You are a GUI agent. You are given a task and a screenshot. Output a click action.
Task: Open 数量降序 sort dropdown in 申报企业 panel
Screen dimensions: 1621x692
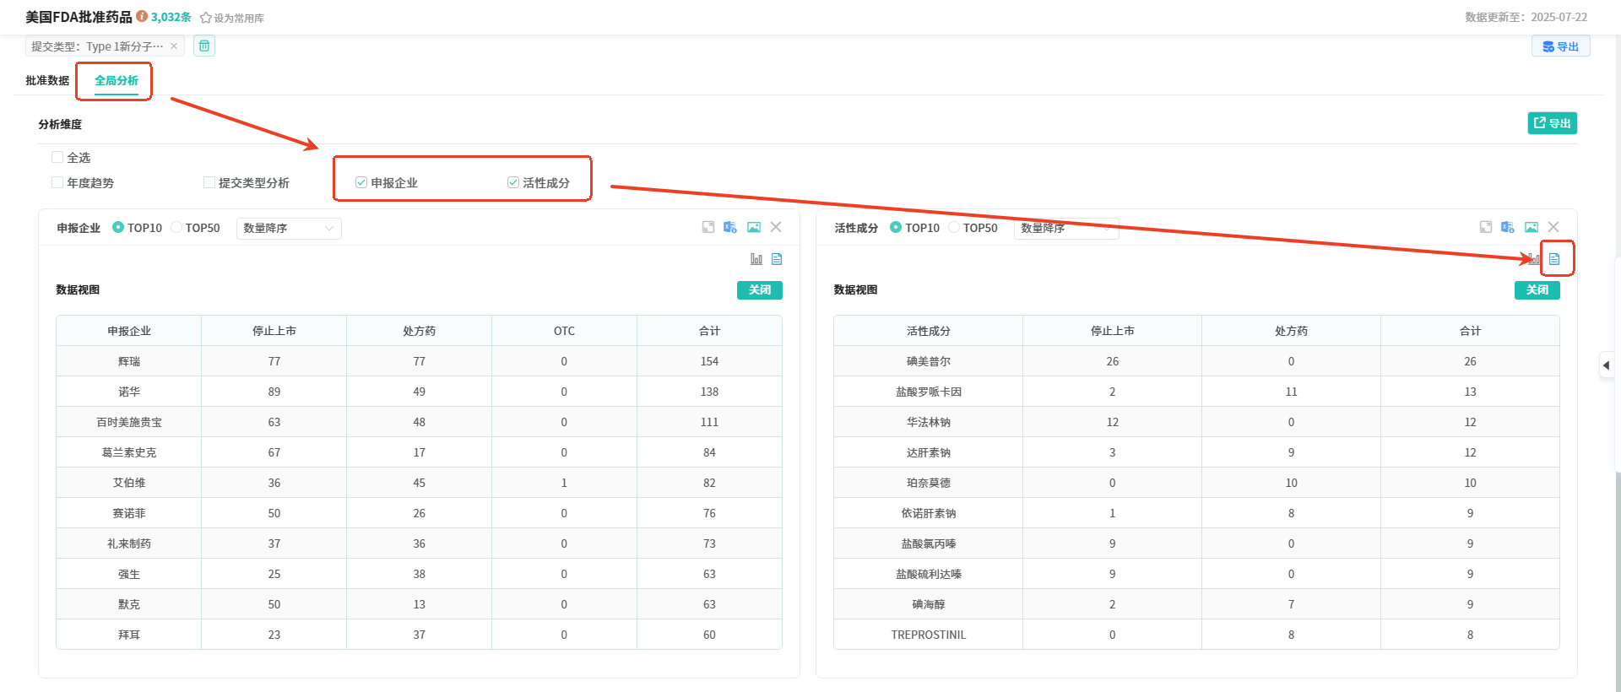click(x=289, y=228)
